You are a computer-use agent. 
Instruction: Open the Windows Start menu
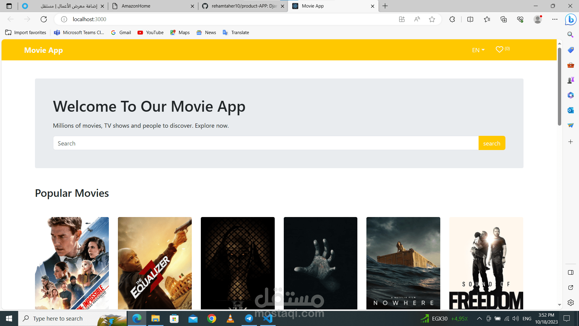(9, 318)
